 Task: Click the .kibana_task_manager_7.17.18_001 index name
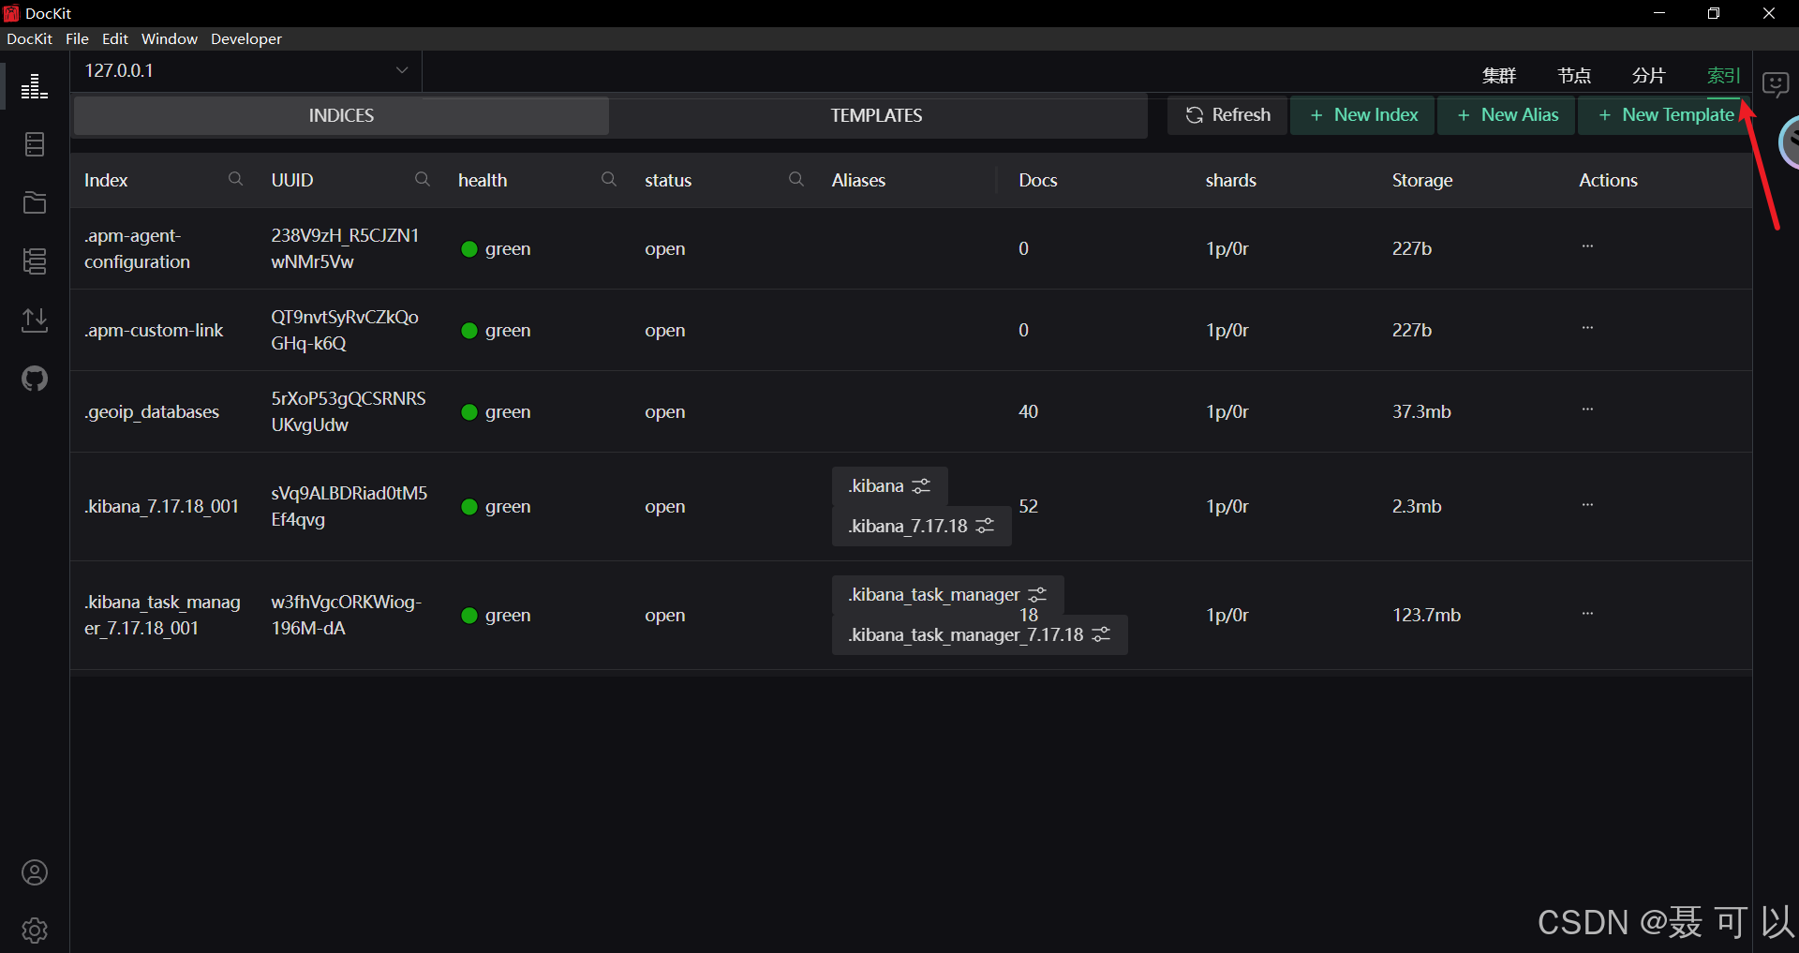[162, 615]
